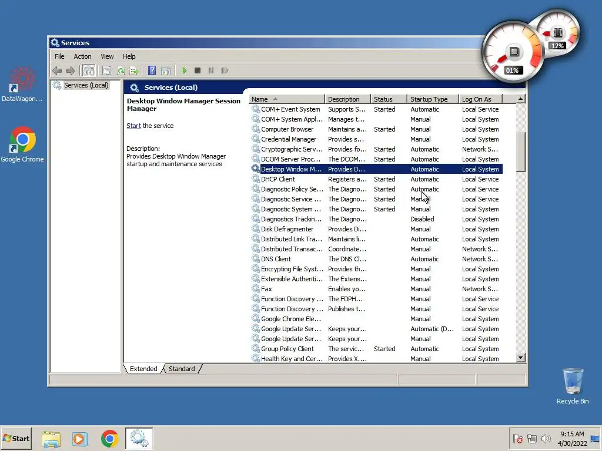Viewport: 602px width, 451px height.
Task: Select the Cryptographic Services row
Action: tap(376, 149)
